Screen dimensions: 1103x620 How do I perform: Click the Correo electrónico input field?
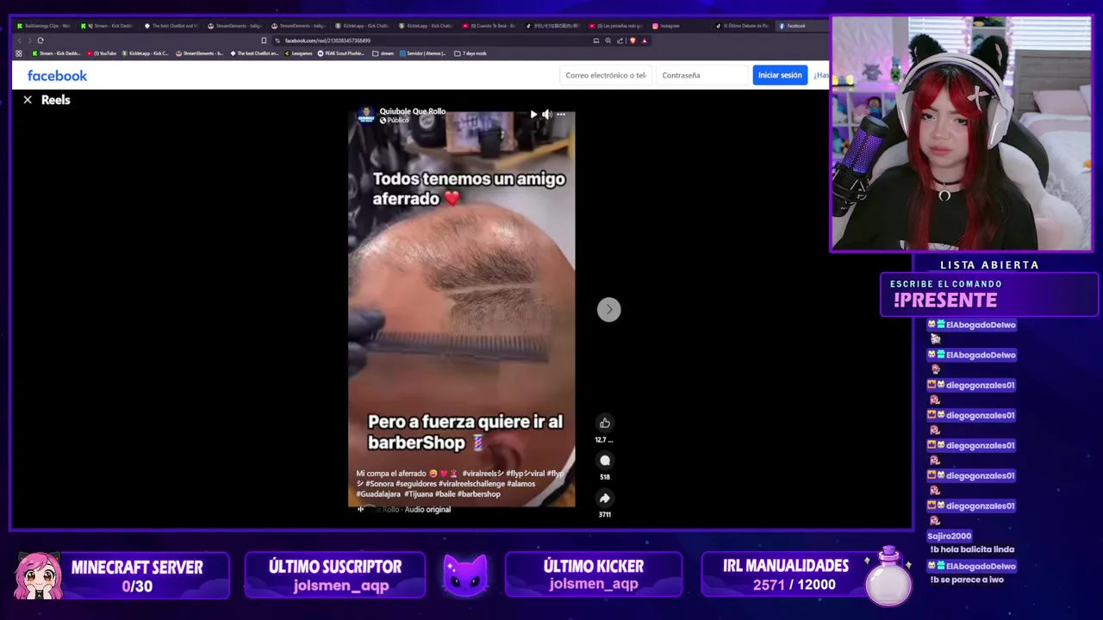606,75
